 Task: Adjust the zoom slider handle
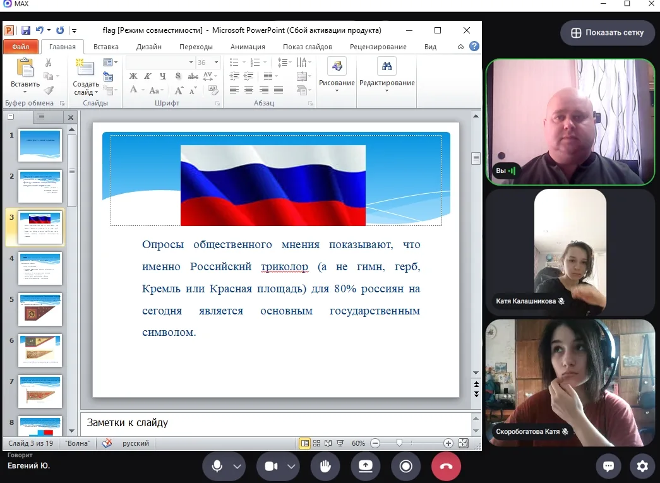point(399,443)
